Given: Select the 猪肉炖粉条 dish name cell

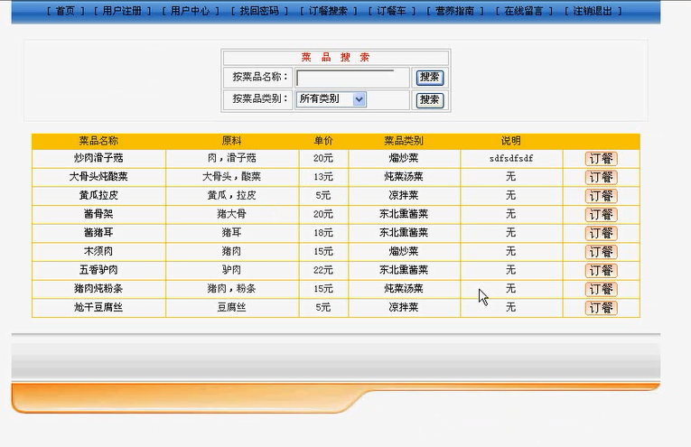Looking at the screenshot, I should pyautogui.click(x=98, y=288).
